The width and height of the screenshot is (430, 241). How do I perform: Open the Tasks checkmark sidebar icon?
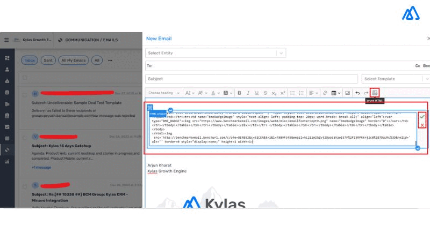[x=7, y=127]
